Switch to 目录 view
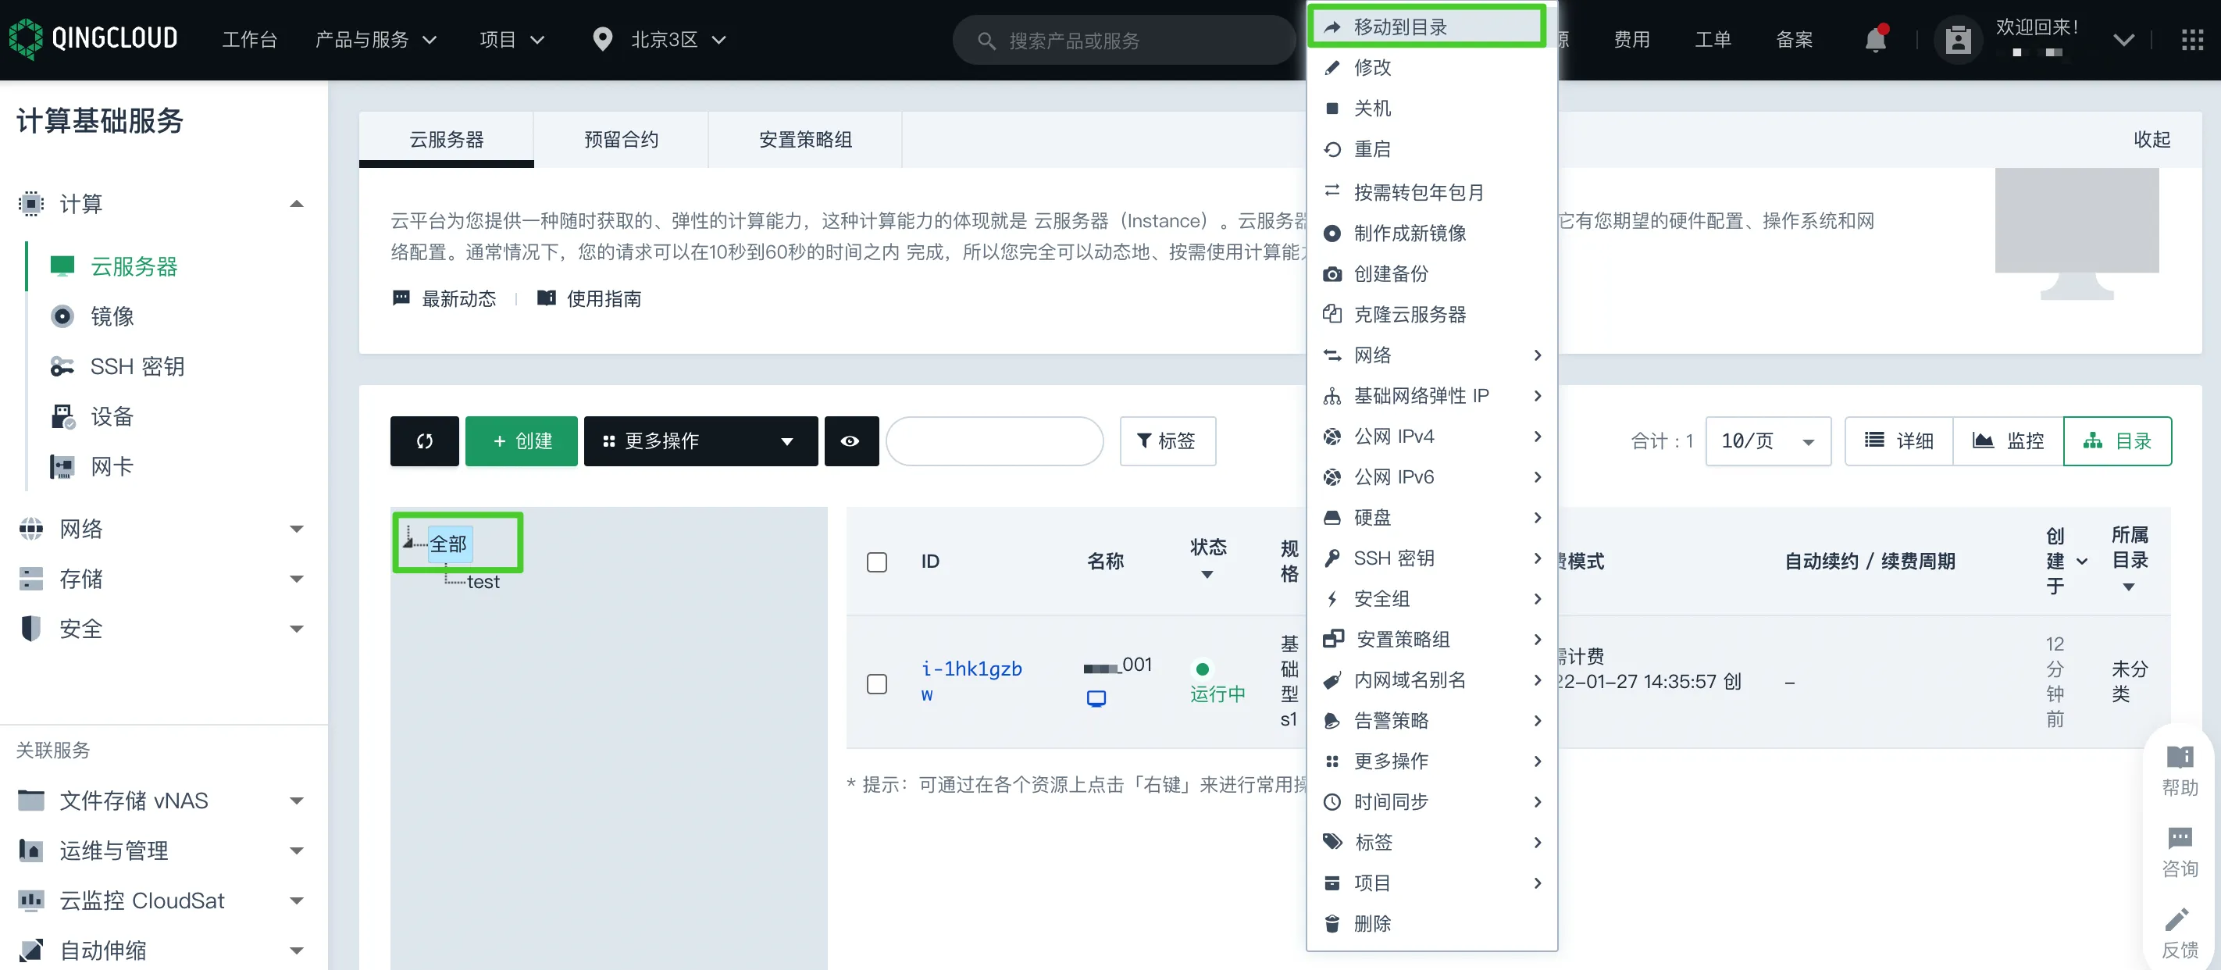Image resolution: width=2221 pixels, height=970 pixels. point(2118,440)
